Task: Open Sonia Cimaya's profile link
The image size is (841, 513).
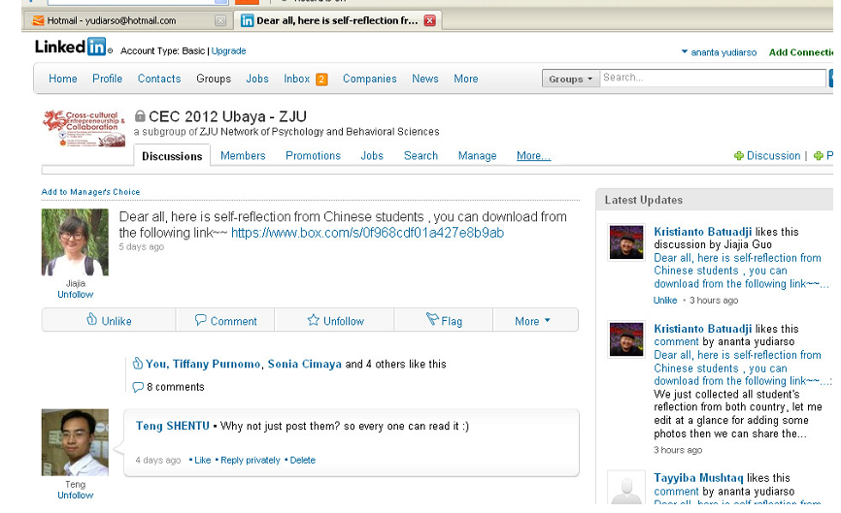Action: tap(305, 364)
